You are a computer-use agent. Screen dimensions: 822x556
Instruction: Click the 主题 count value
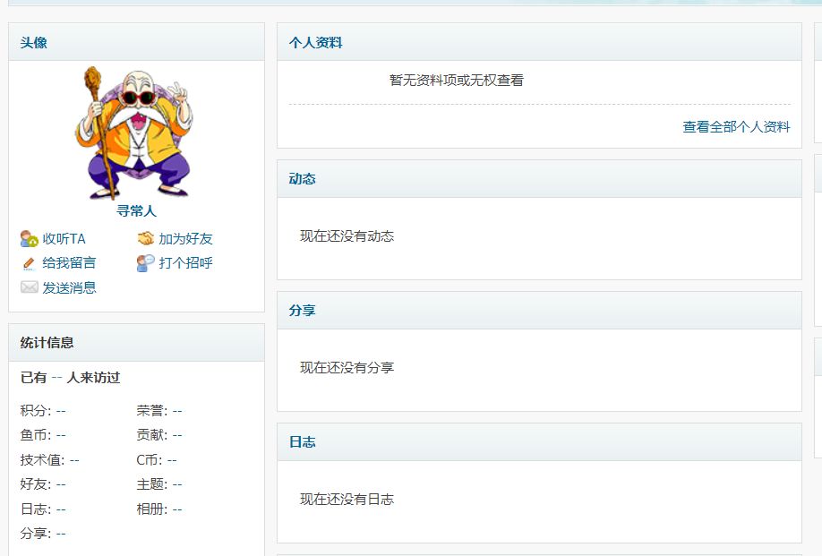[177, 484]
